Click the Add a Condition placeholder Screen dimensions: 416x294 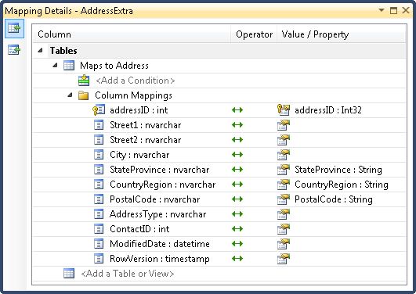tap(136, 81)
